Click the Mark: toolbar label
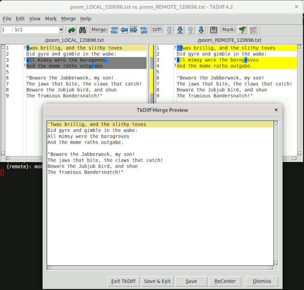This screenshot has height=290, width=304. click(x=229, y=30)
